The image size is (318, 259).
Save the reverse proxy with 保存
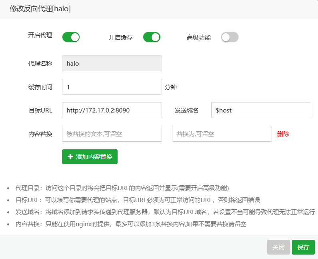[303, 247]
